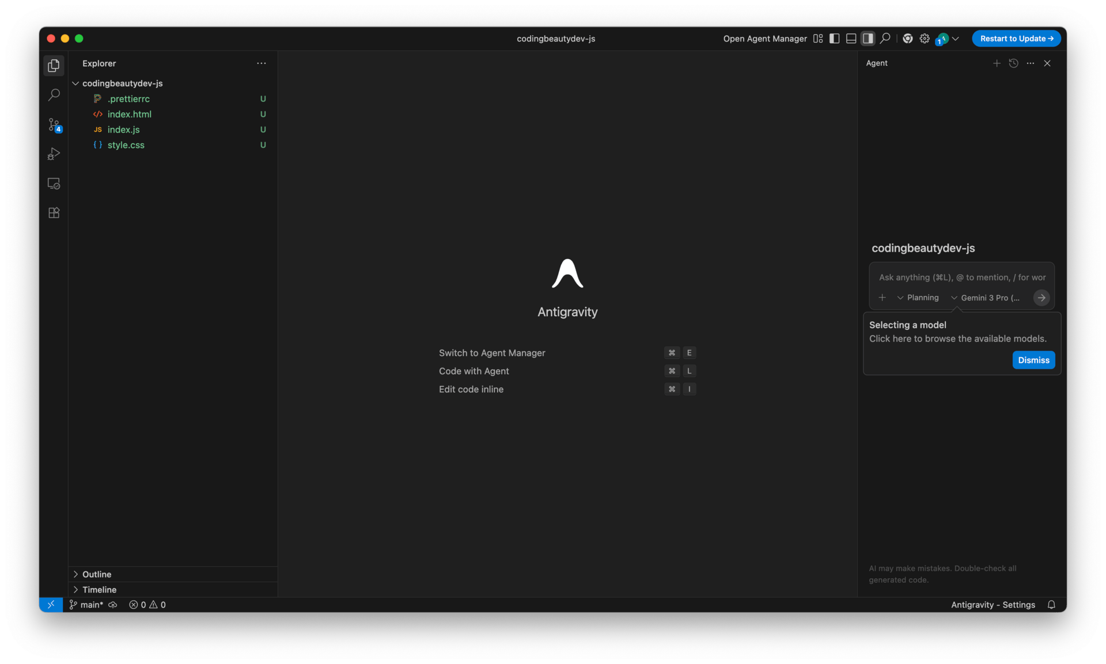Open the Gemini 3 Pro model dropdown

click(986, 298)
